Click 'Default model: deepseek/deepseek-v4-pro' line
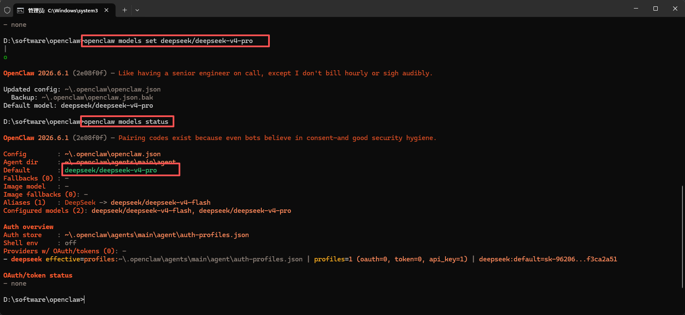Image resolution: width=685 pixels, height=315 pixels. (78, 106)
